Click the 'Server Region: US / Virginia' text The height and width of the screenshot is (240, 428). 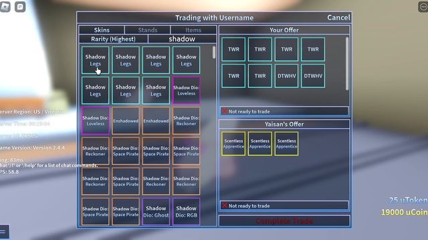pyautogui.click(x=32, y=111)
